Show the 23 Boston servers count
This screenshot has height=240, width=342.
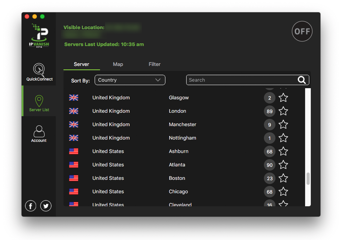click(x=270, y=179)
